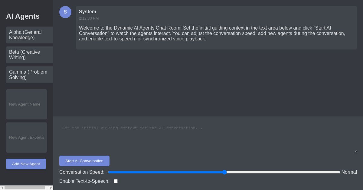The width and height of the screenshot is (363, 190).
Task: Select the System message header
Action: tap(87, 12)
